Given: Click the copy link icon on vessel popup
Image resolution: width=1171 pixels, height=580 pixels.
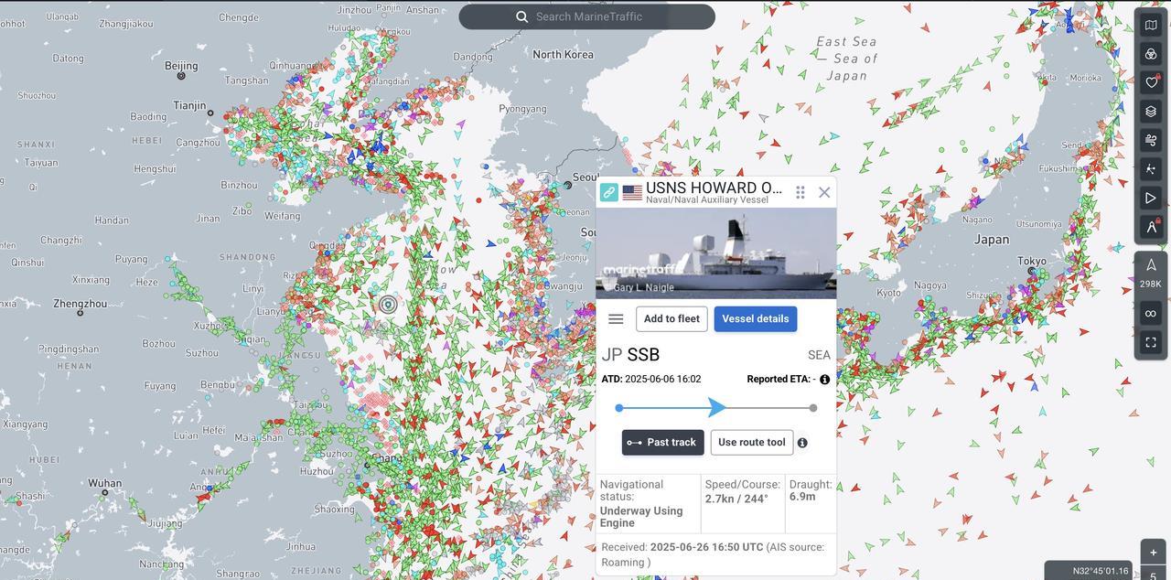Looking at the screenshot, I should [x=608, y=192].
